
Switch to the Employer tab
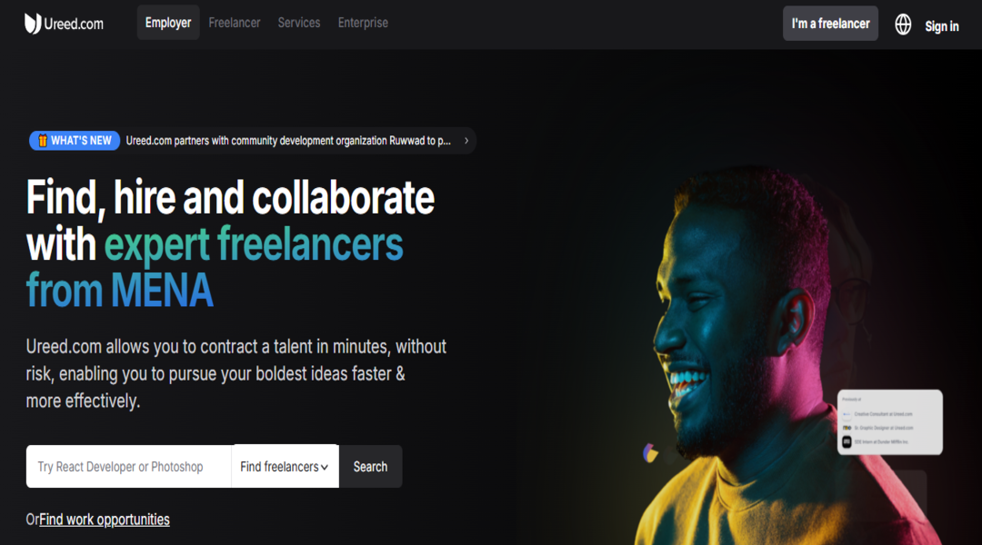click(168, 23)
